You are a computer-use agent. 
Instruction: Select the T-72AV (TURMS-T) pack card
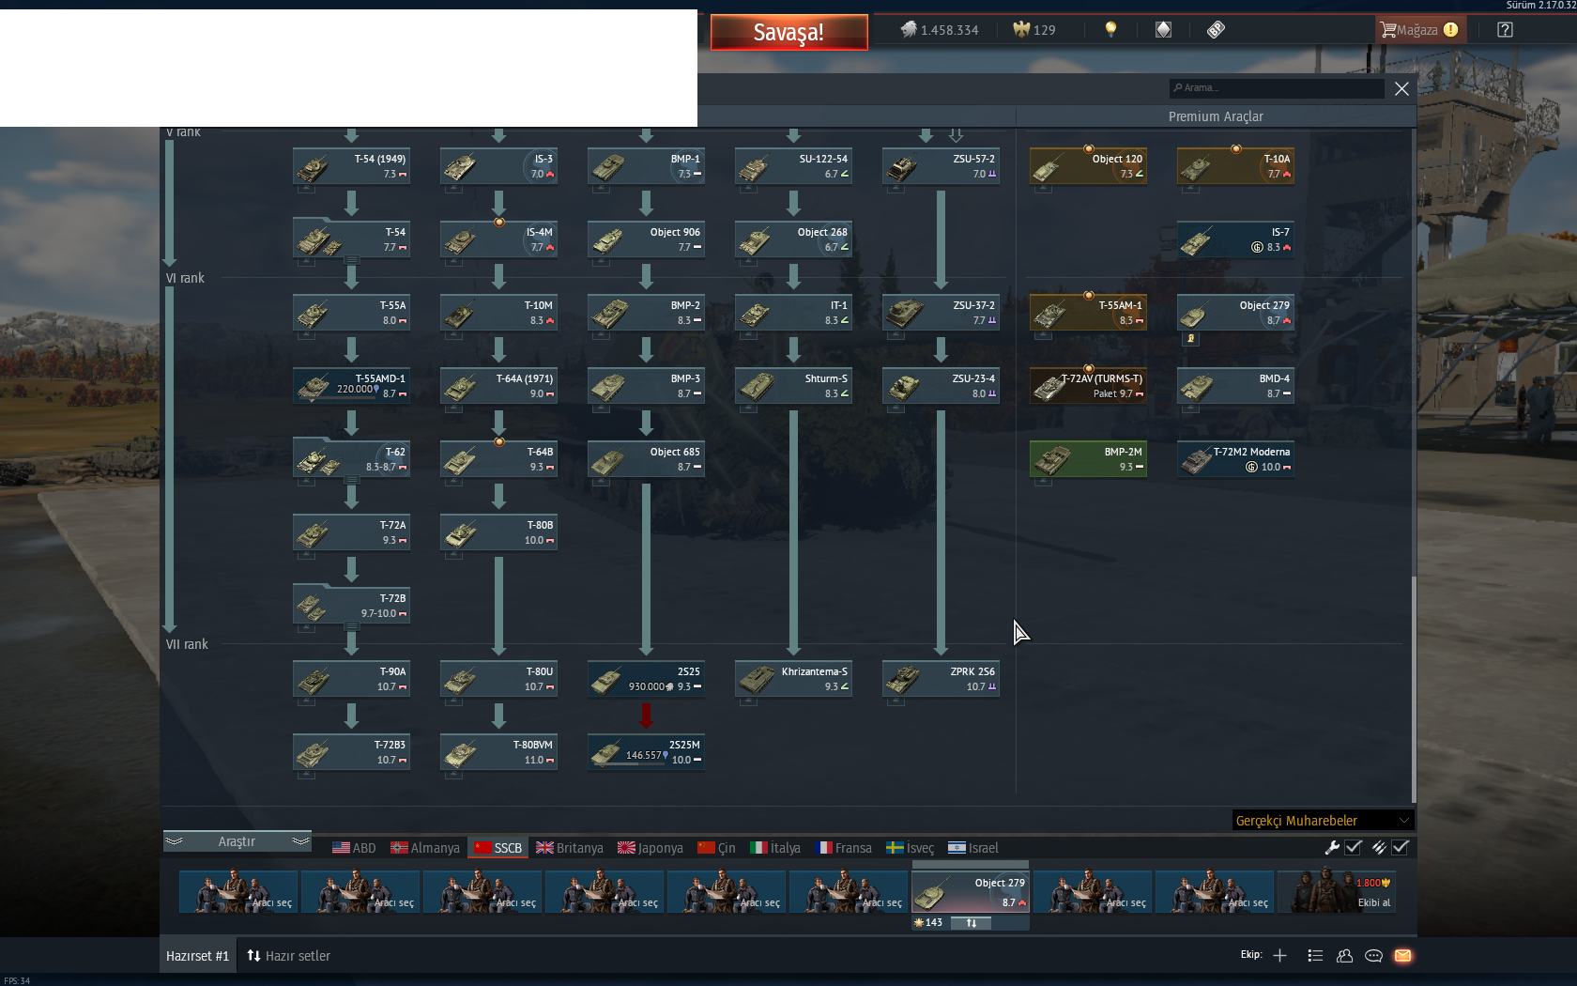pyautogui.click(x=1088, y=386)
